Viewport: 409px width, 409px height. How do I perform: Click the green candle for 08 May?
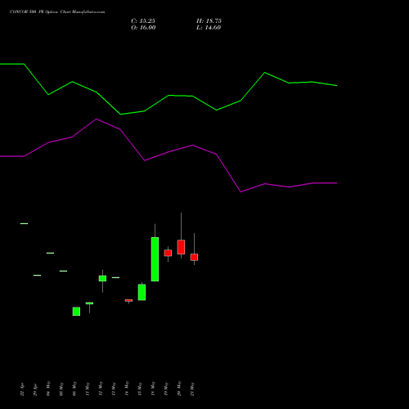76,311
